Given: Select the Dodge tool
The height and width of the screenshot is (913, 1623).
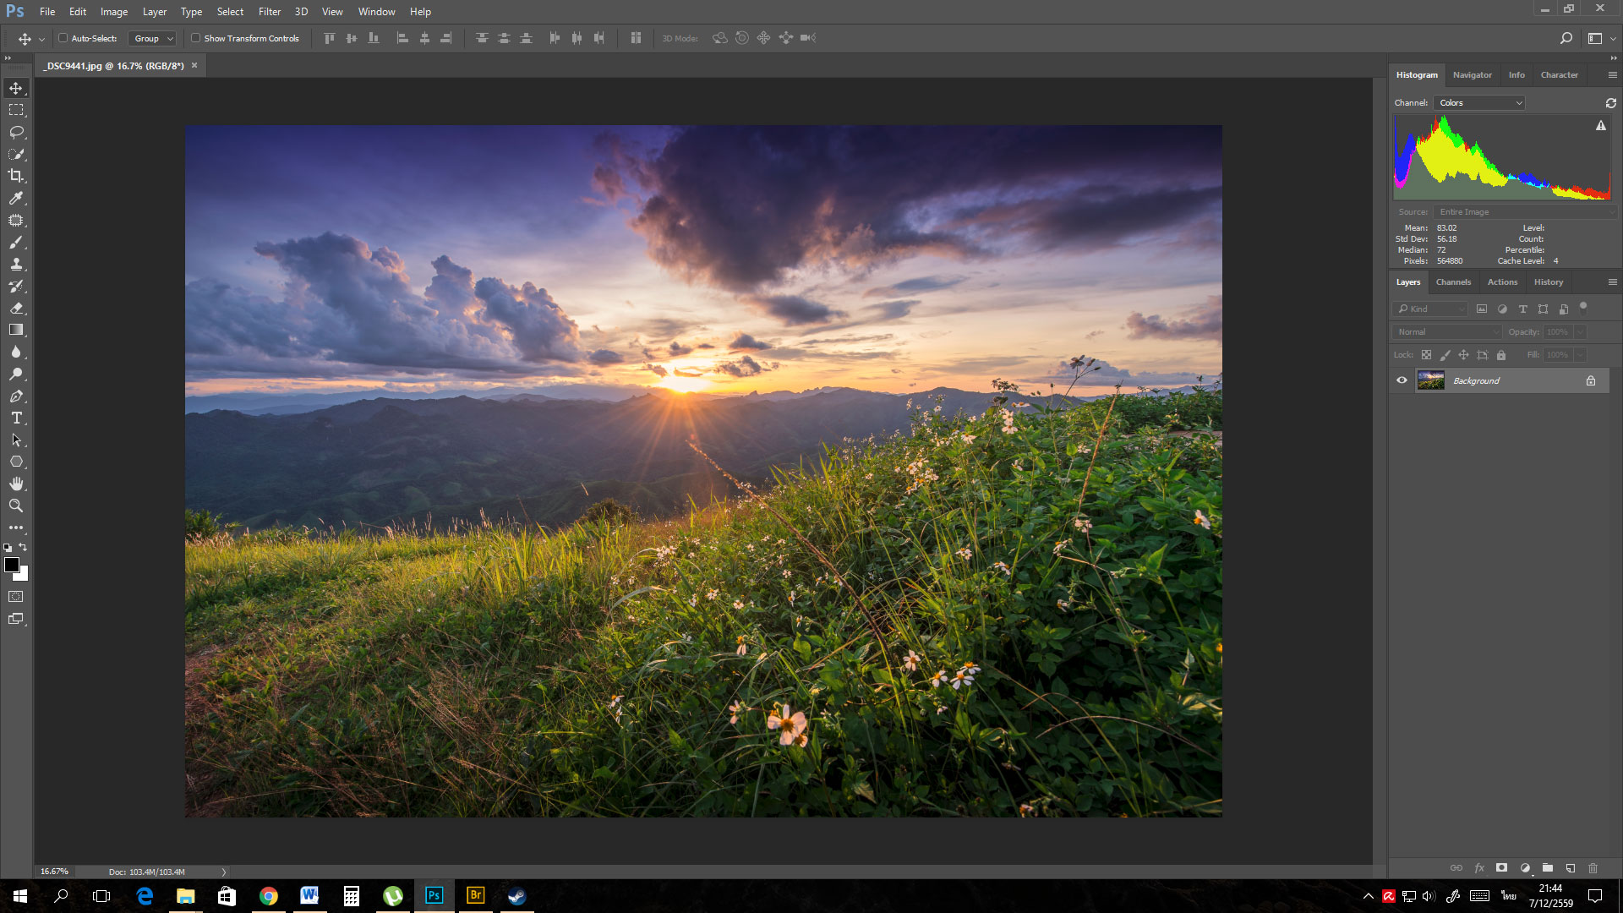Looking at the screenshot, I should [x=16, y=374].
